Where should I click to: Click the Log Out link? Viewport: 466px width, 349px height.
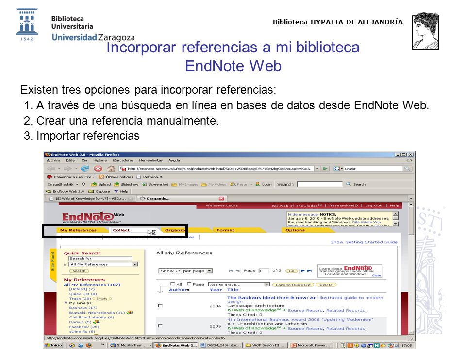[x=373, y=206]
